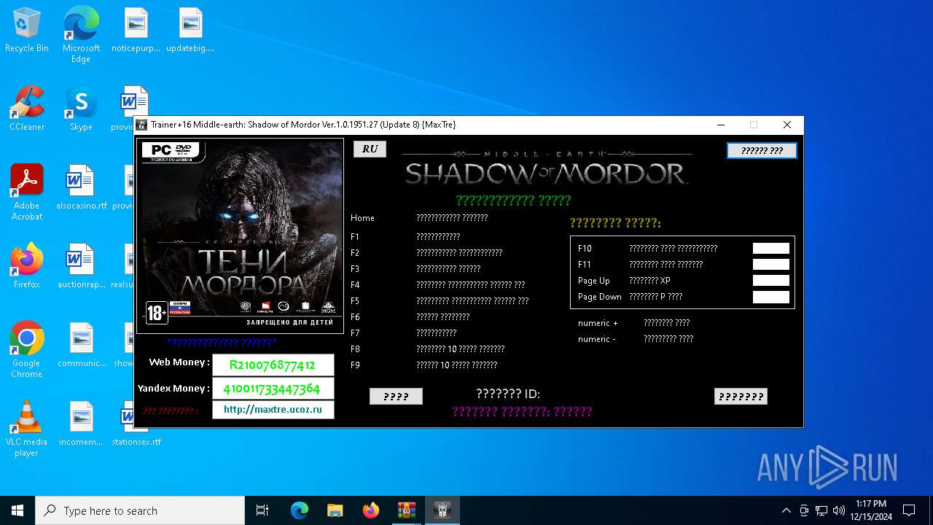Click the Shadow of Mordor cover image

pos(240,236)
